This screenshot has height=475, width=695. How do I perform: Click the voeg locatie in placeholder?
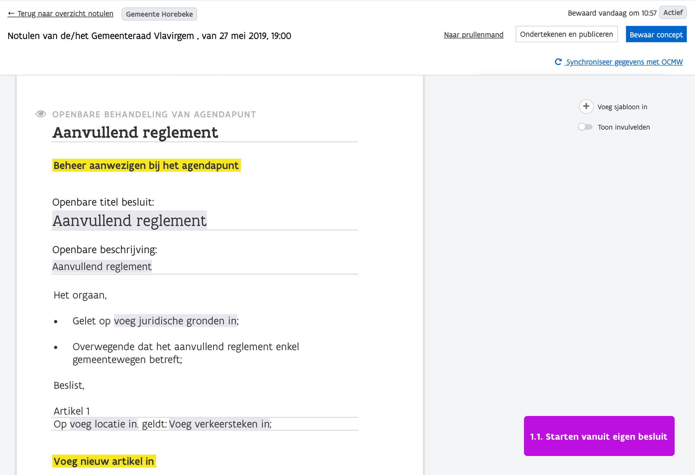[104, 424]
